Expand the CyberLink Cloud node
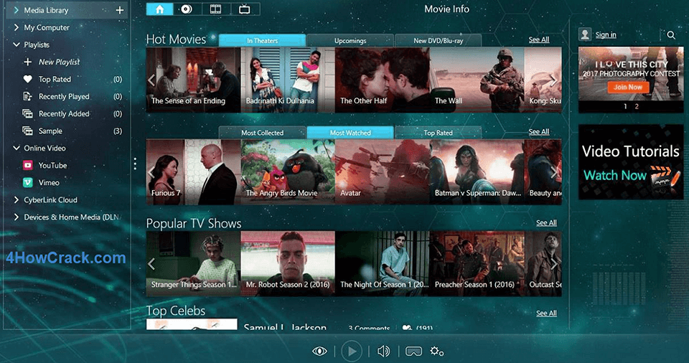The height and width of the screenshot is (363, 689). [17, 200]
